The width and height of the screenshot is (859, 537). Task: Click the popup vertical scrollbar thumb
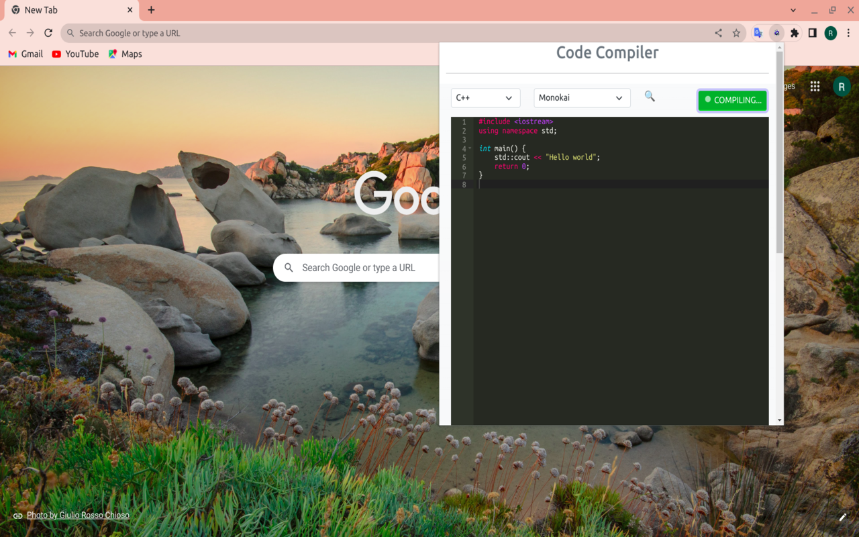click(779, 152)
